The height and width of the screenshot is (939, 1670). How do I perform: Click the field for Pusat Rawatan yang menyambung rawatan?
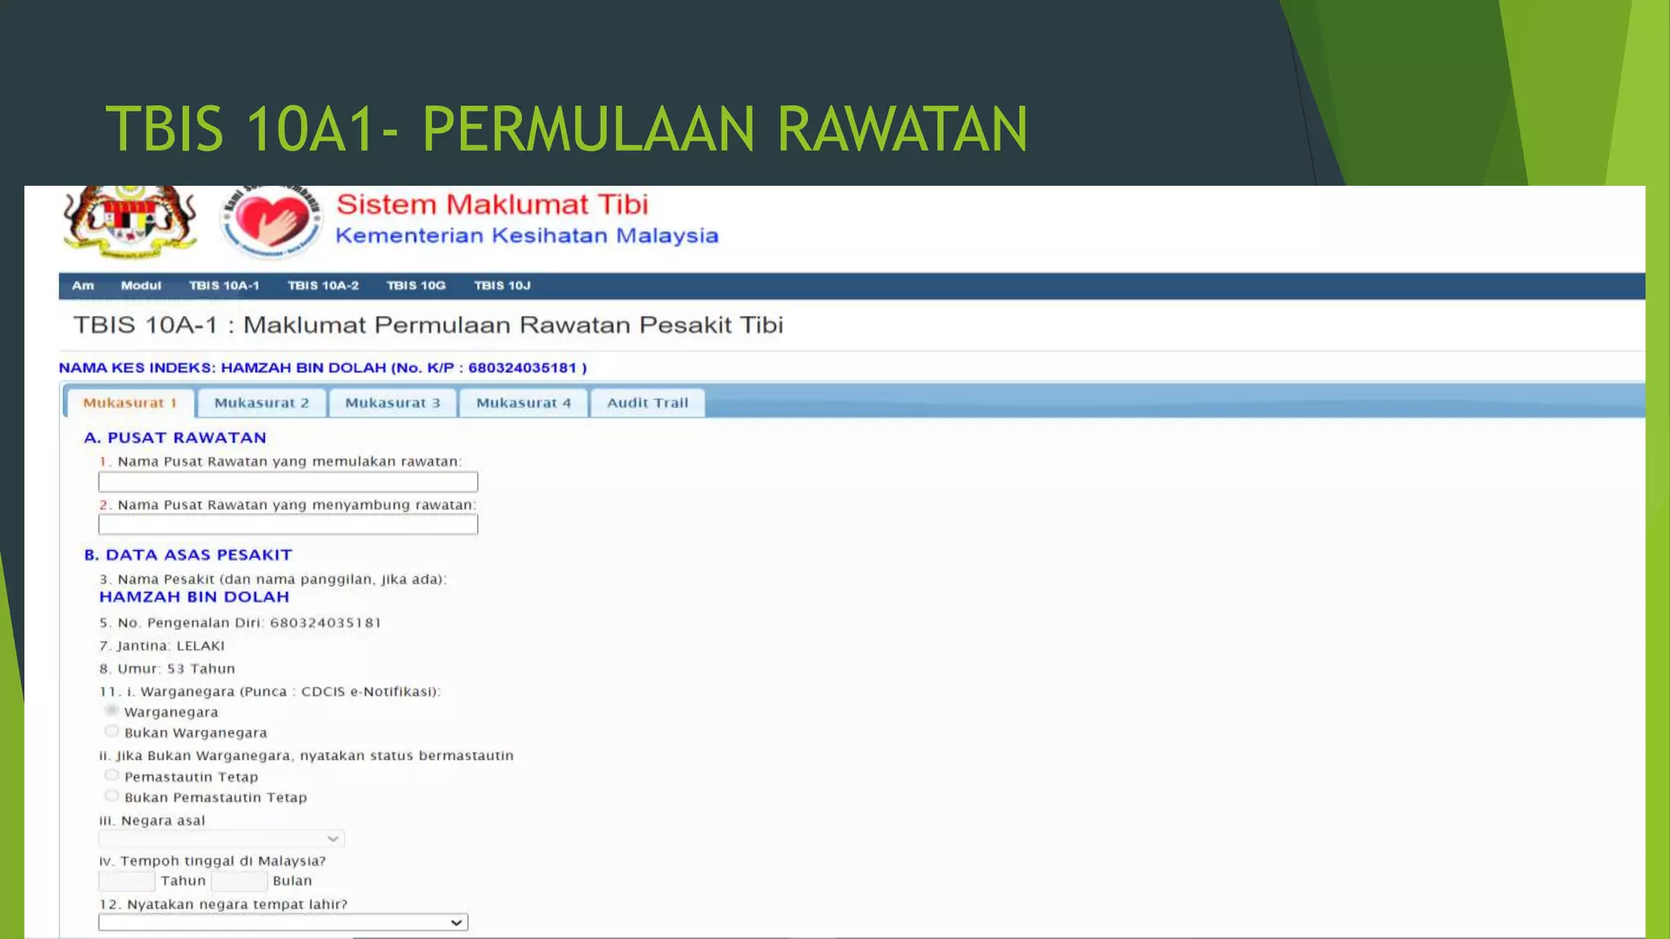point(288,524)
